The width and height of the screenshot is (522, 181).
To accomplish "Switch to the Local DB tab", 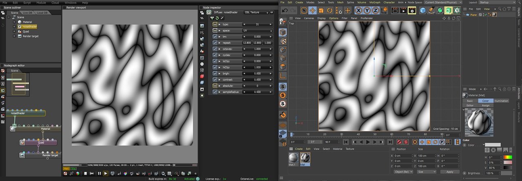I will [x=42, y=13].
